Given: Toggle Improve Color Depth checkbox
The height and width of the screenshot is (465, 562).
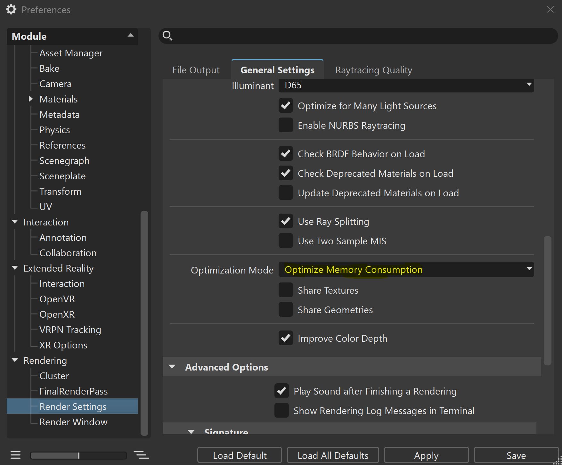Looking at the screenshot, I should (x=286, y=338).
